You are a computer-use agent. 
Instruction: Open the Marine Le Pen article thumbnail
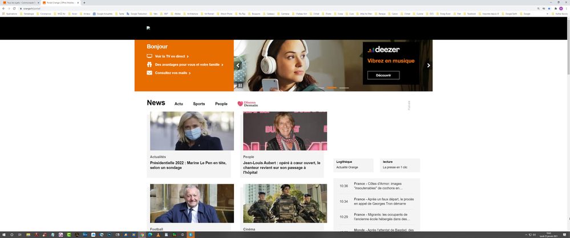[192, 131]
